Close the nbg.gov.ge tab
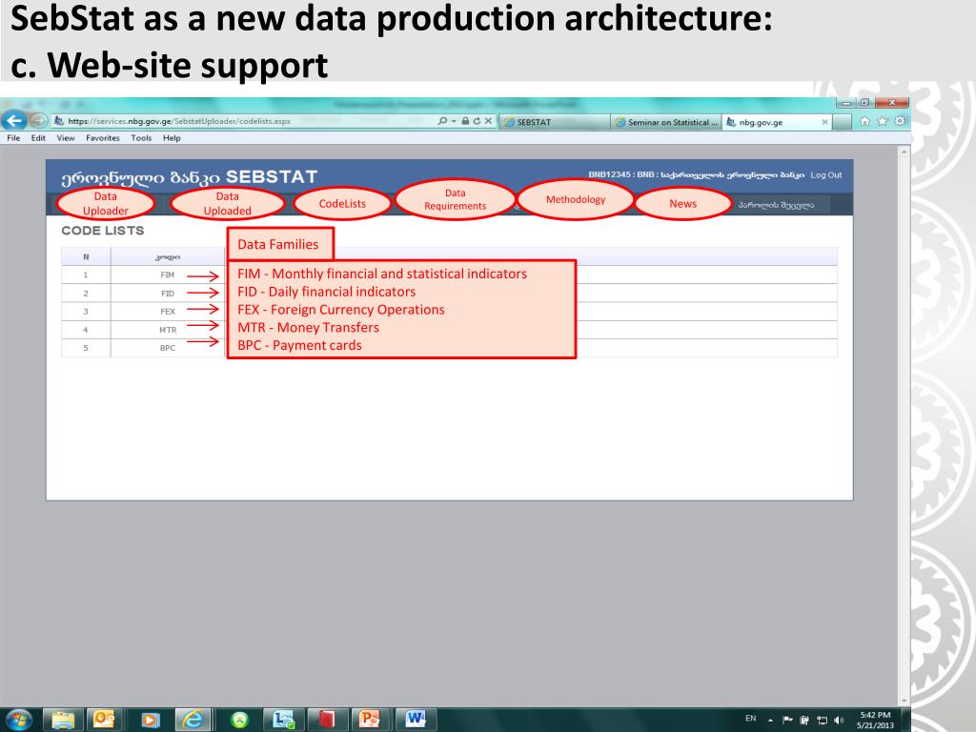 coord(824,122)
